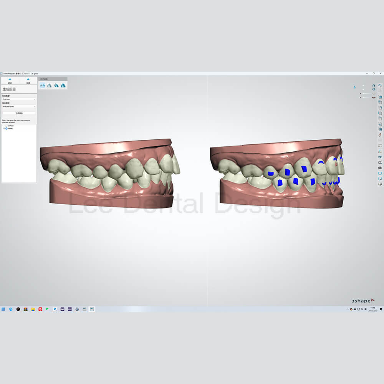This screenshot has width=384, height=384.
Task: Open the taskbar clock and date
Action: click(372, 309)
